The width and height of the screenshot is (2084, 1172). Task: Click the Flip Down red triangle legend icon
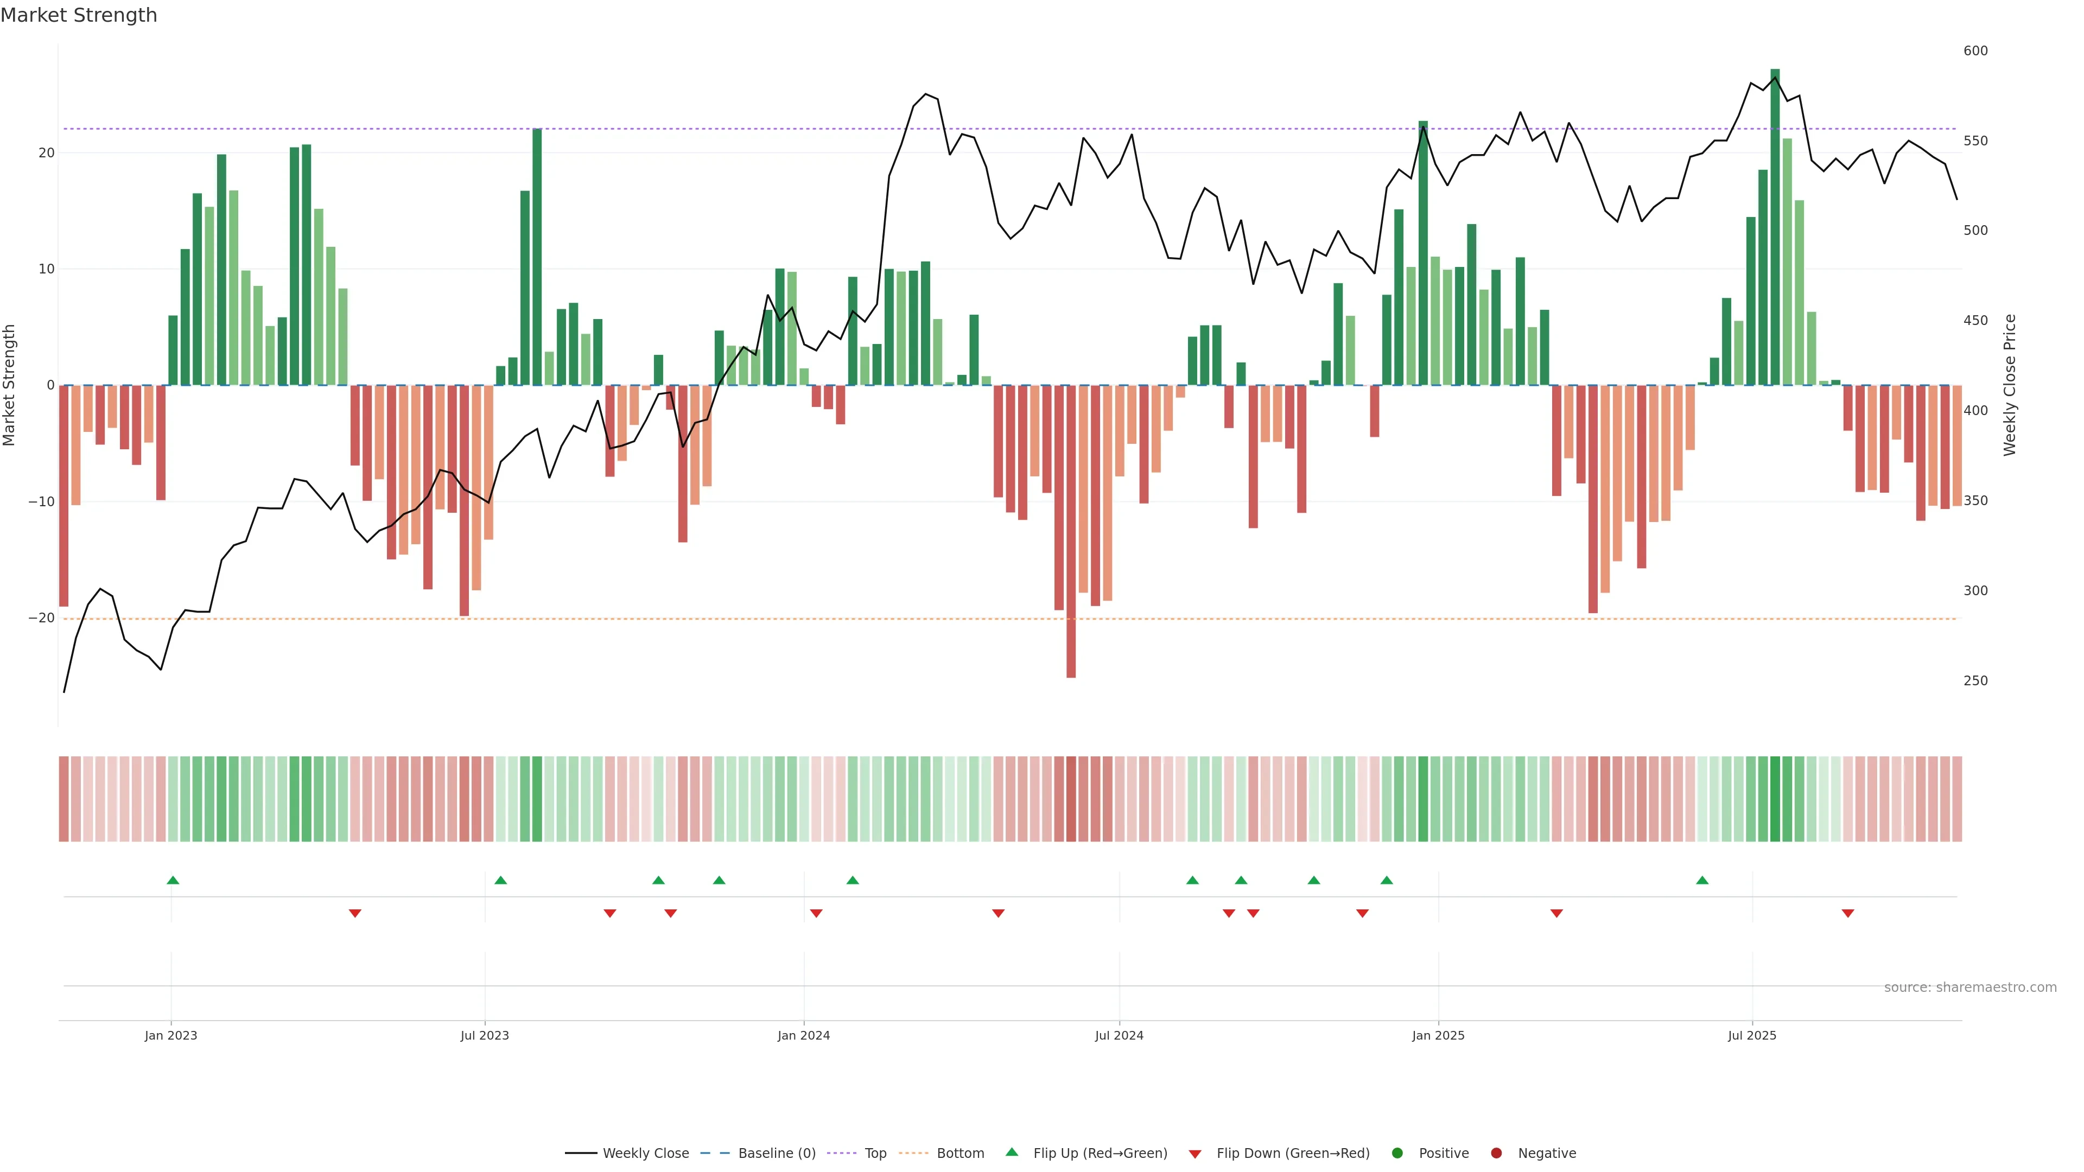tap(1195, 1154)
